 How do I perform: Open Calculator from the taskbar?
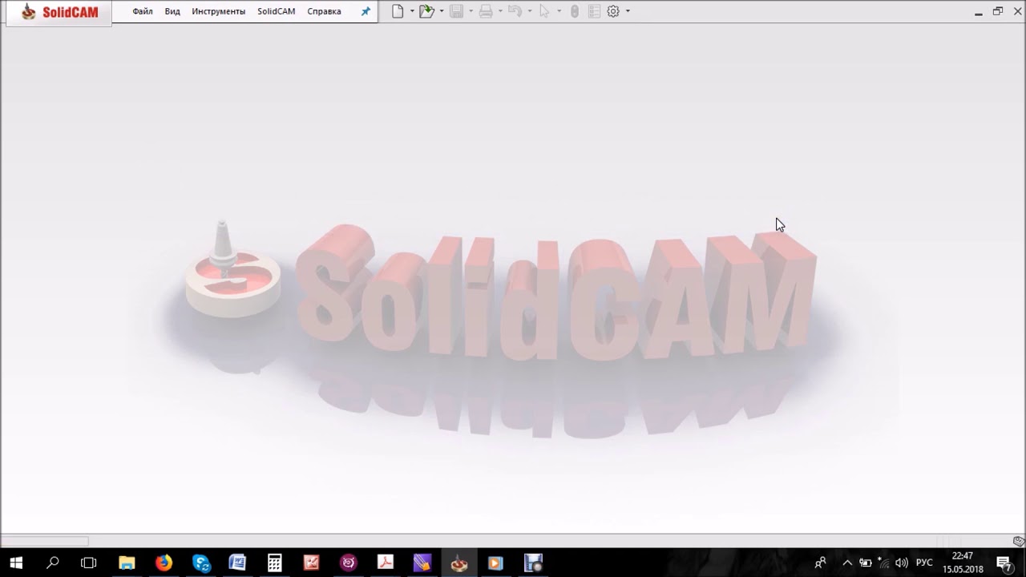pyautogui.click(x=274, y=563)
